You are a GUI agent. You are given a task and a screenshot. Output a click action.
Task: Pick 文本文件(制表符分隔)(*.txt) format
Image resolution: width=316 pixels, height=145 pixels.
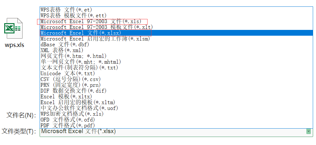[176, 68]
